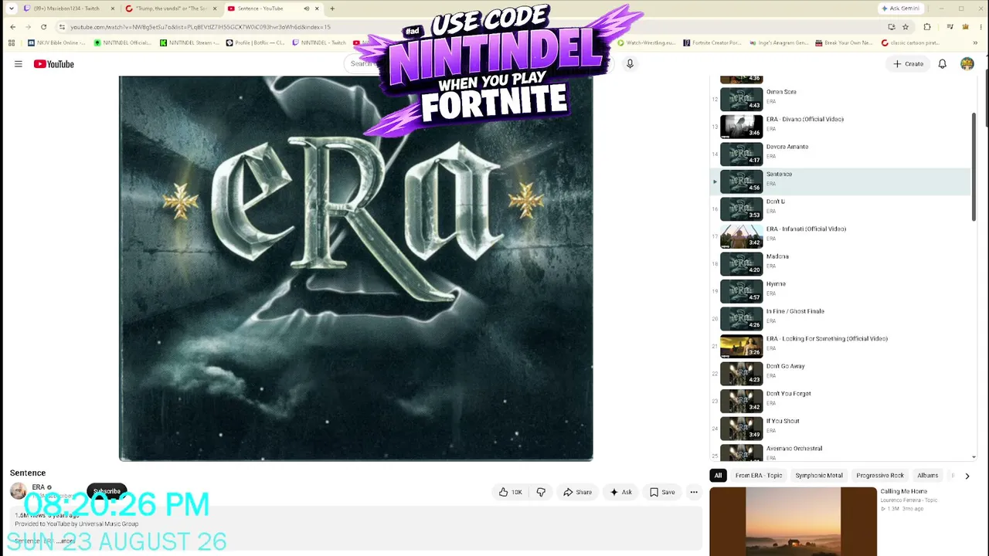Open Chrome media controls icon
The image size is (989, 556).
tap(950, 27)
